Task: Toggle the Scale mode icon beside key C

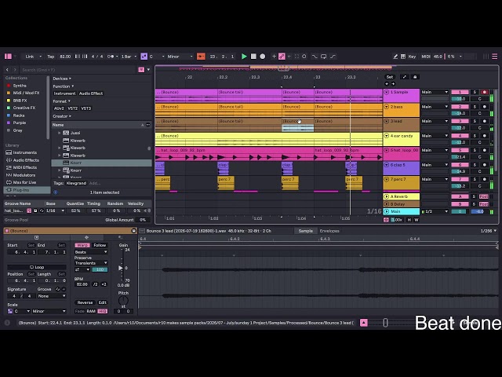Action: [x=144, y=57]
